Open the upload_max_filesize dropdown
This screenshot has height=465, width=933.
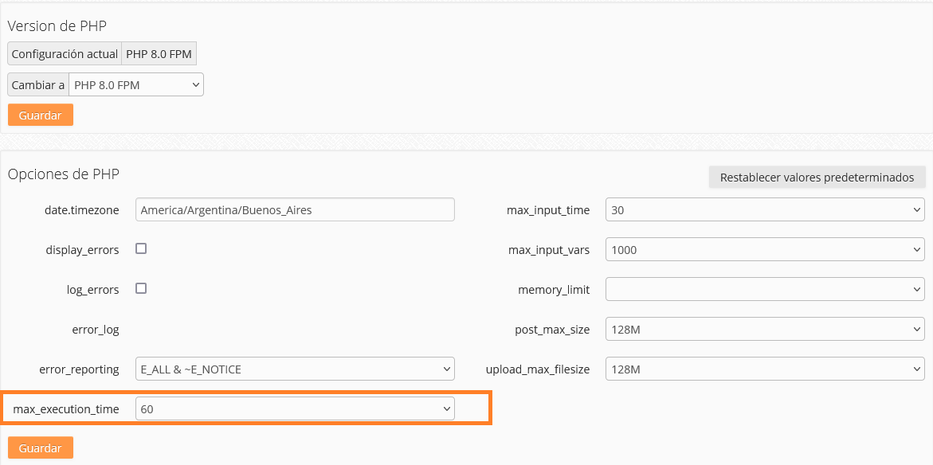pyautogui.click(x=765, y=369)
